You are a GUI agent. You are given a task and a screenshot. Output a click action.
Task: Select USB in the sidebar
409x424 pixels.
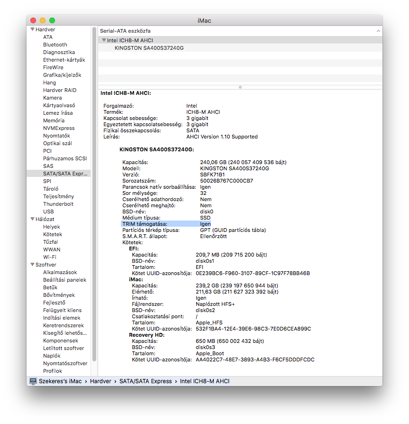tap(48, 211)
